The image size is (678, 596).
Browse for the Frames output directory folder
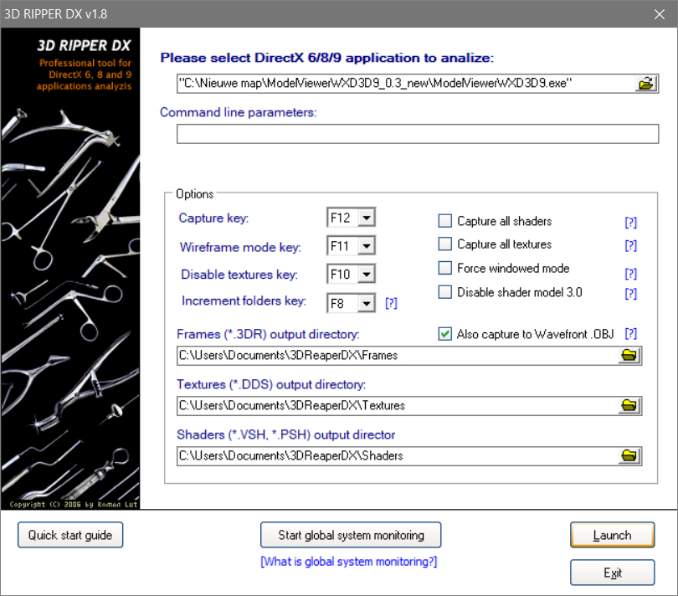(x=629, y=356)
